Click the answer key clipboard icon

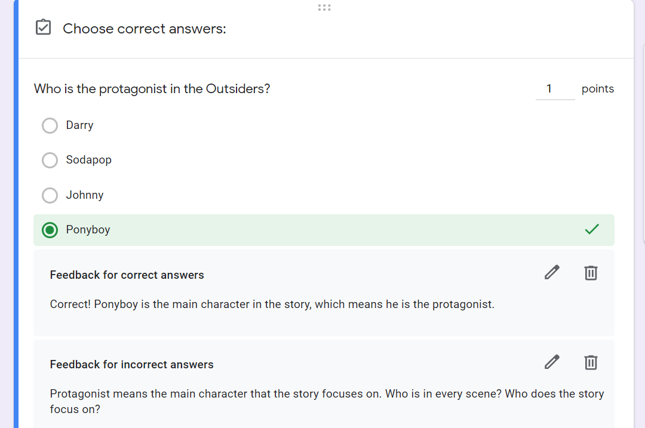click(44, 27)
